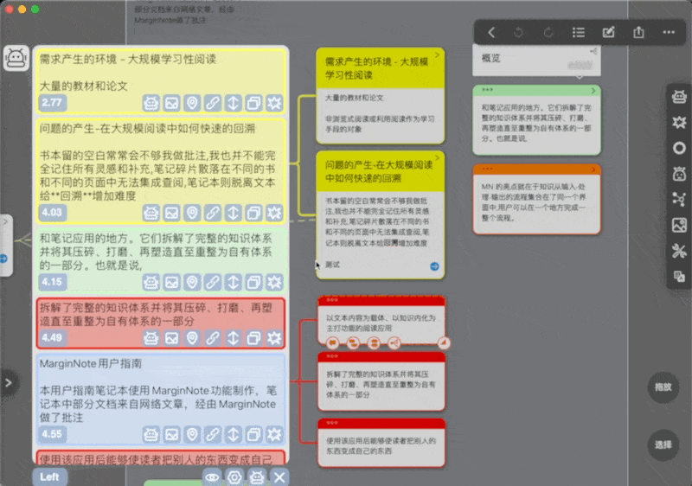
Task: Click the corner handle on the selected red node
Action: click(444, 342)
